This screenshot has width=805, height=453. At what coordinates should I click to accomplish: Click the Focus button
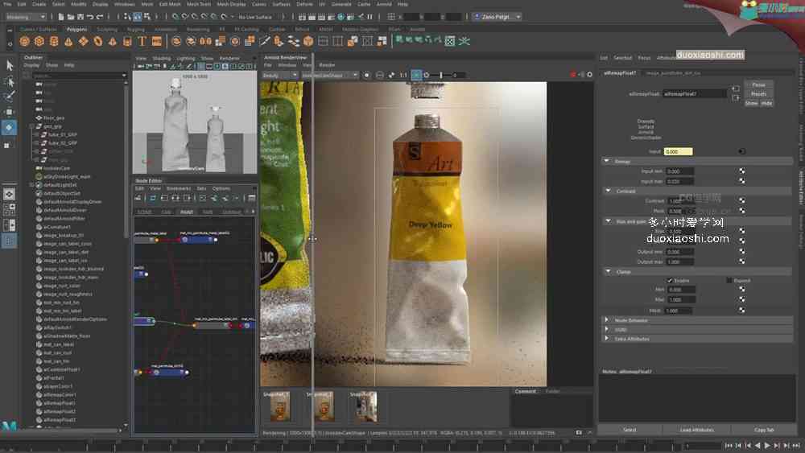[758, 84]
